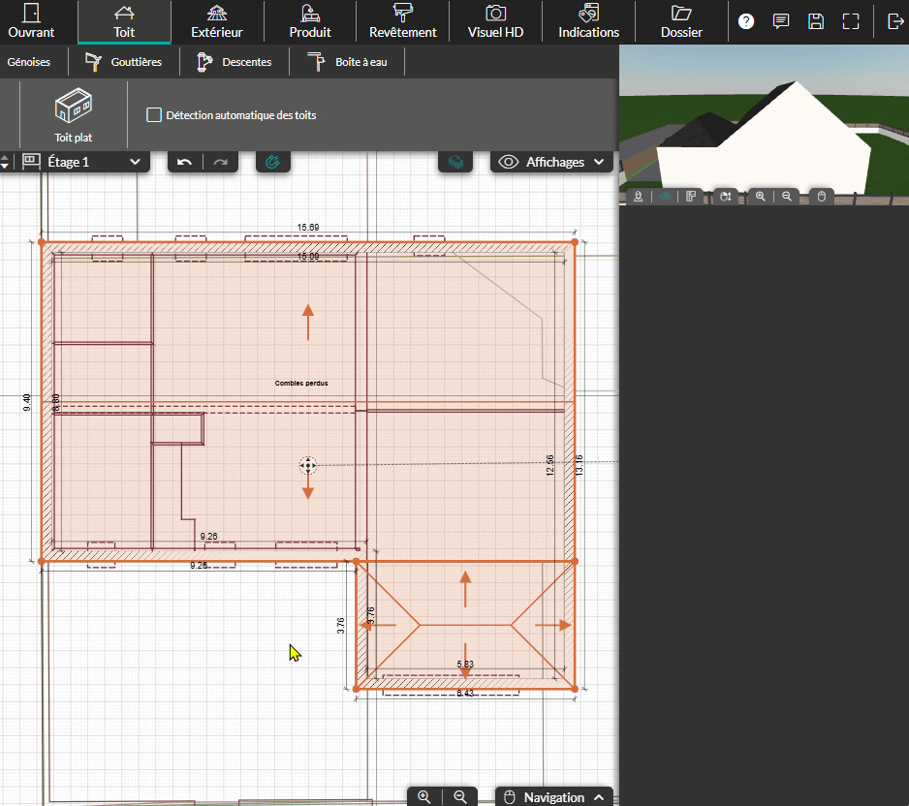Expand the Affichages display menu
Image resolution: width=909 pixels, height=806 pixels.
pyautogui.click(x=552, y=162)
